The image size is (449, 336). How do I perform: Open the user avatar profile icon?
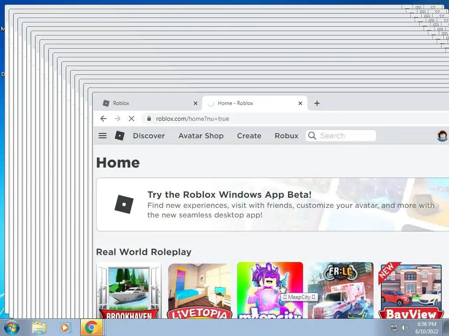coord(442,136)
